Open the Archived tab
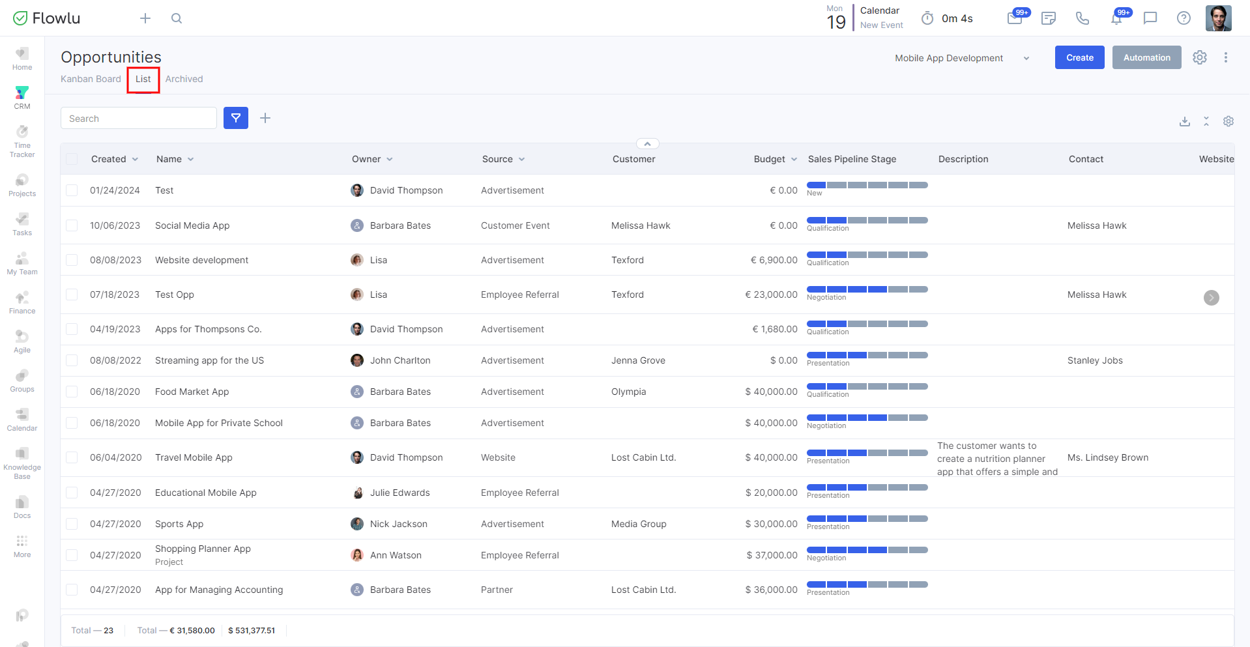Viewport: 1250px width, 647px height. coord(184,79)
